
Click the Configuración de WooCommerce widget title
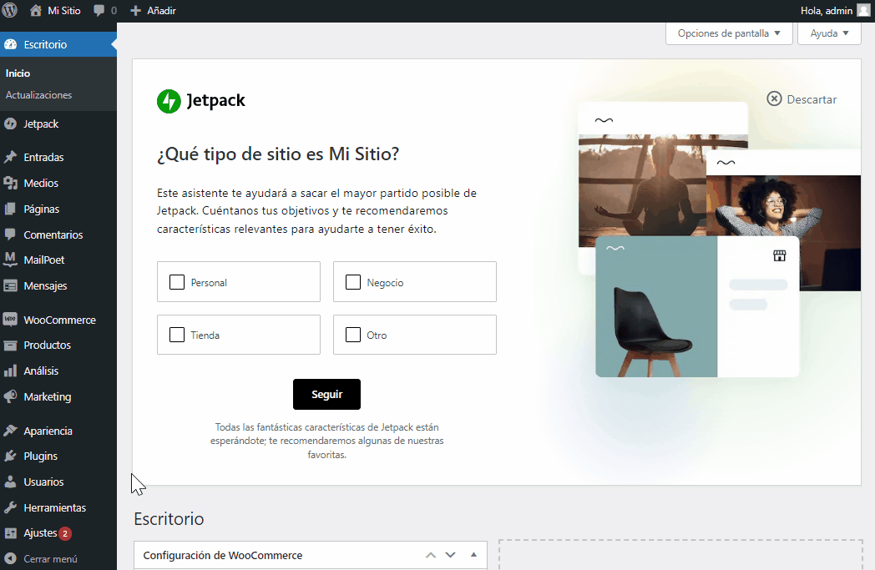[x=223, y=556]
